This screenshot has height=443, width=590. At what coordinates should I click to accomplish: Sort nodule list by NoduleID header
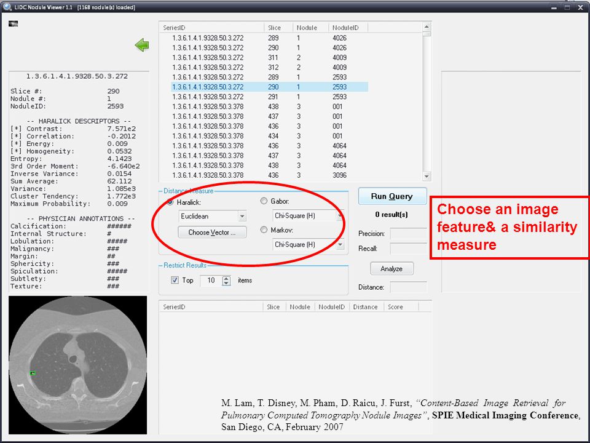pos(348,28)
